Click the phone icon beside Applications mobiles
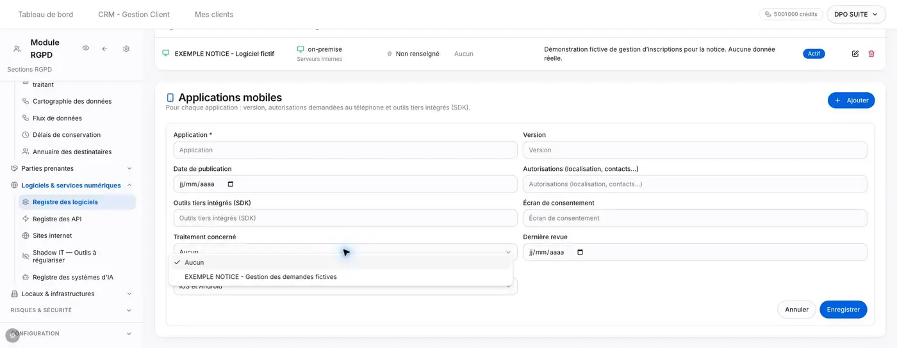The image size is (897, 348). point(170,98)
